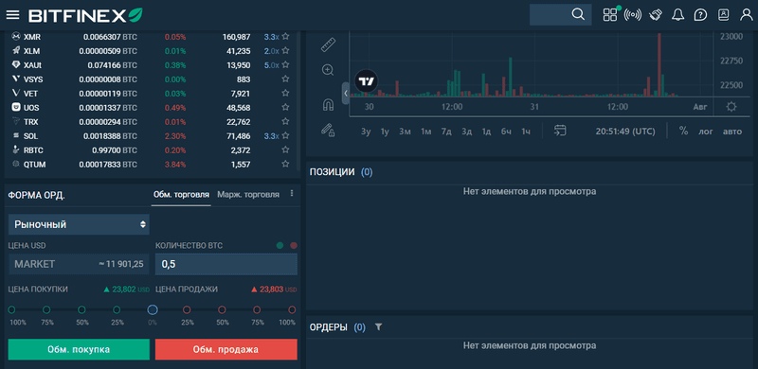Collapse the Позиции panel header
The image size is (758, 369).
click(x=530, y=172)
